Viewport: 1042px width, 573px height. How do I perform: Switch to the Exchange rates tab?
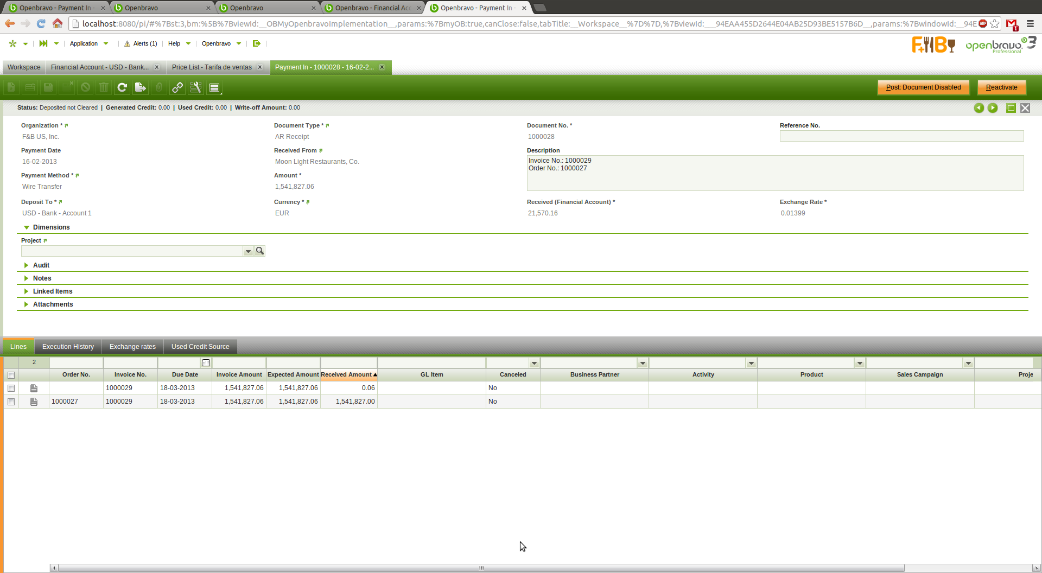point(132,347)
